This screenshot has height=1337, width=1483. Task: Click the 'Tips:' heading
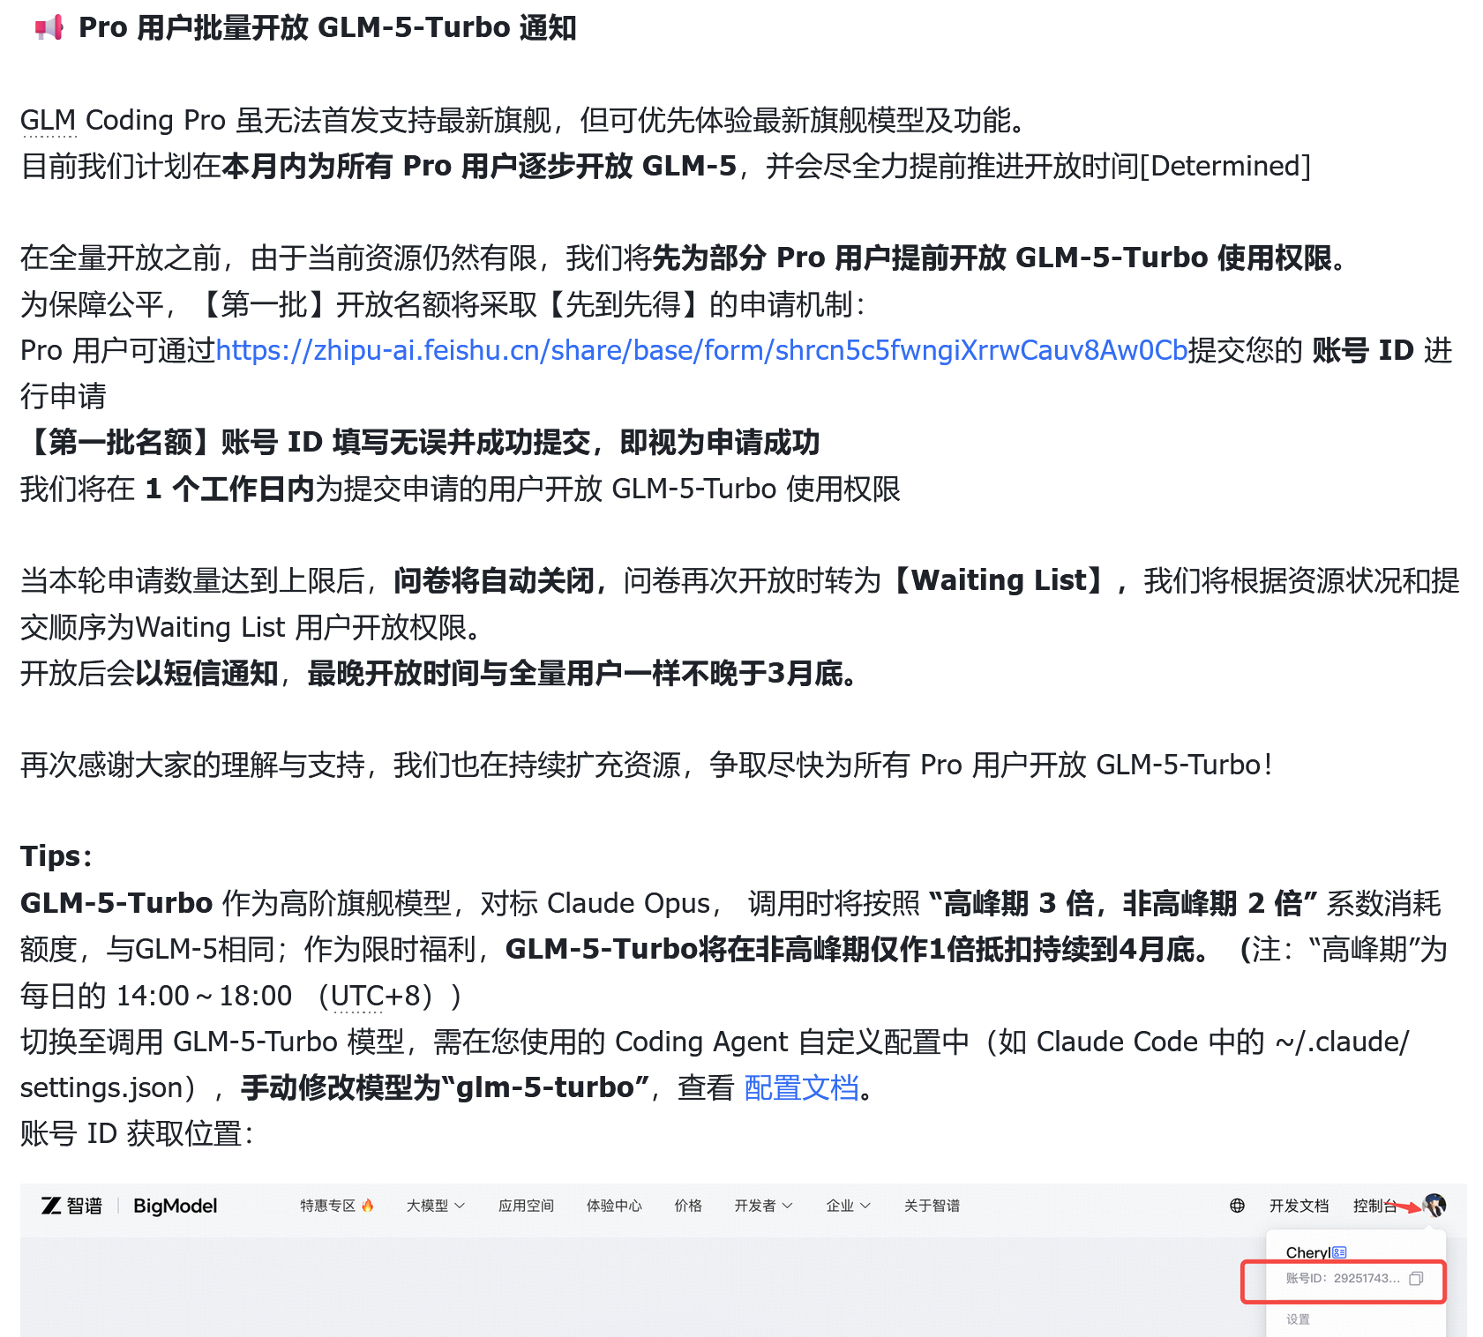pos(56,856)
